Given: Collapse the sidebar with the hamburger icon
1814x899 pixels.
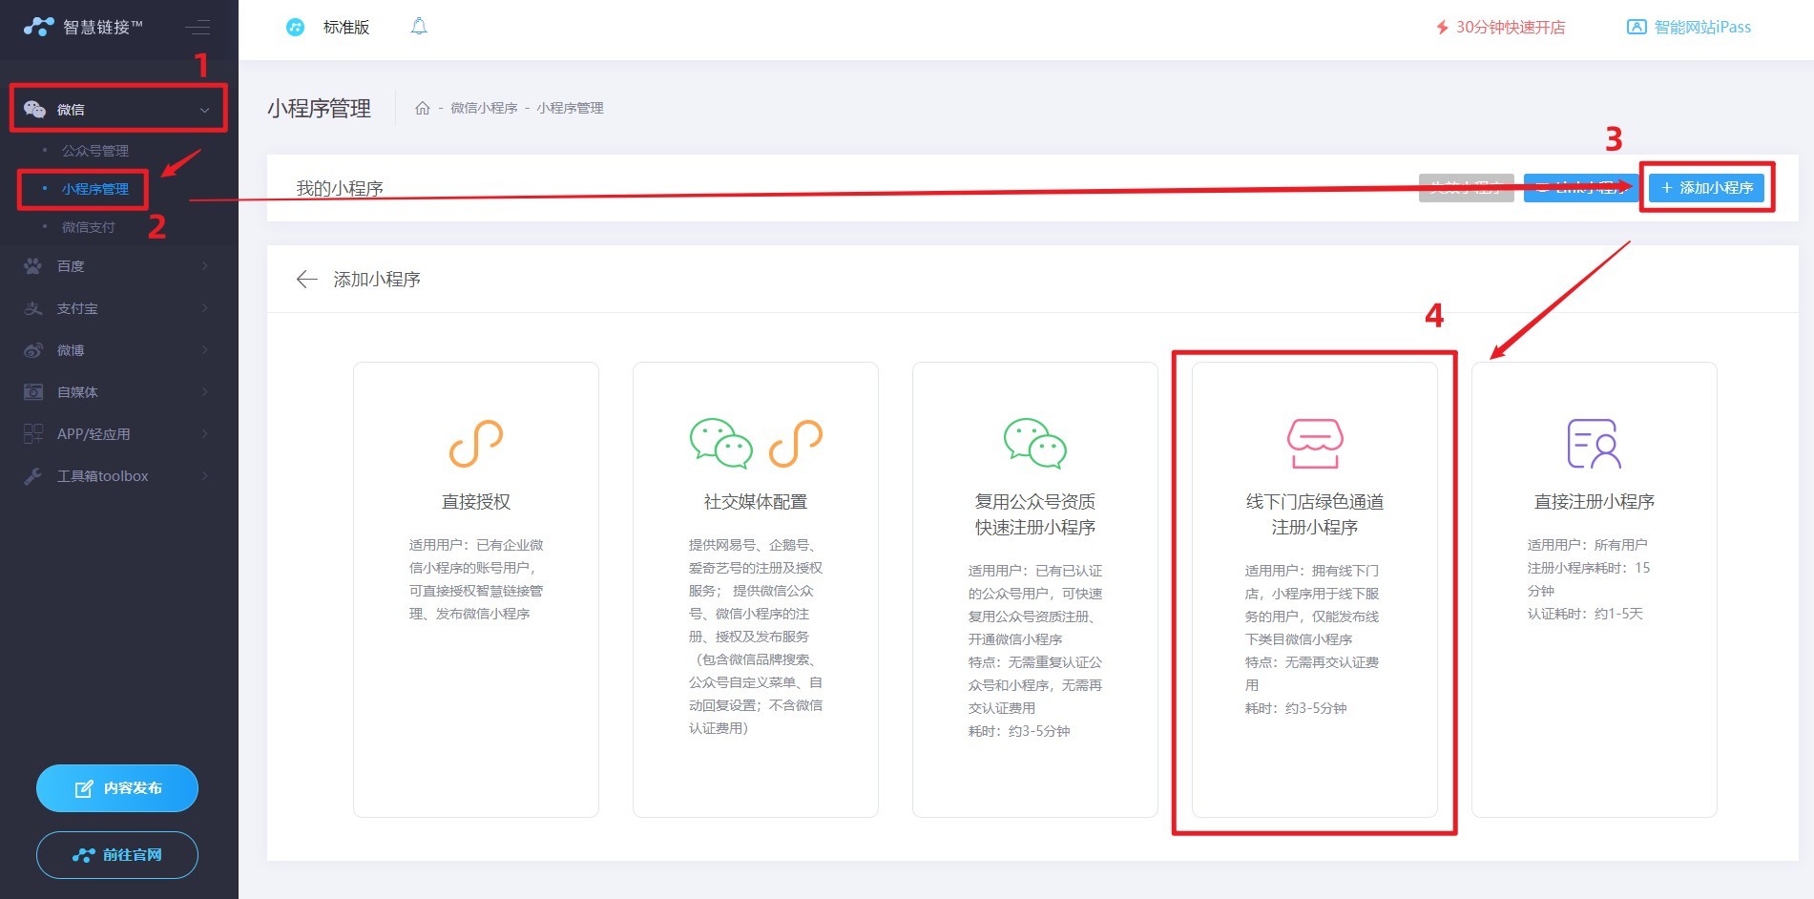Looking at the screenshot, I should 198,28.
